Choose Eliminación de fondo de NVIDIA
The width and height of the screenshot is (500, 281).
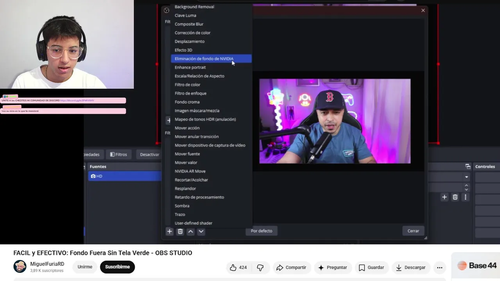[x=211, y=59]
